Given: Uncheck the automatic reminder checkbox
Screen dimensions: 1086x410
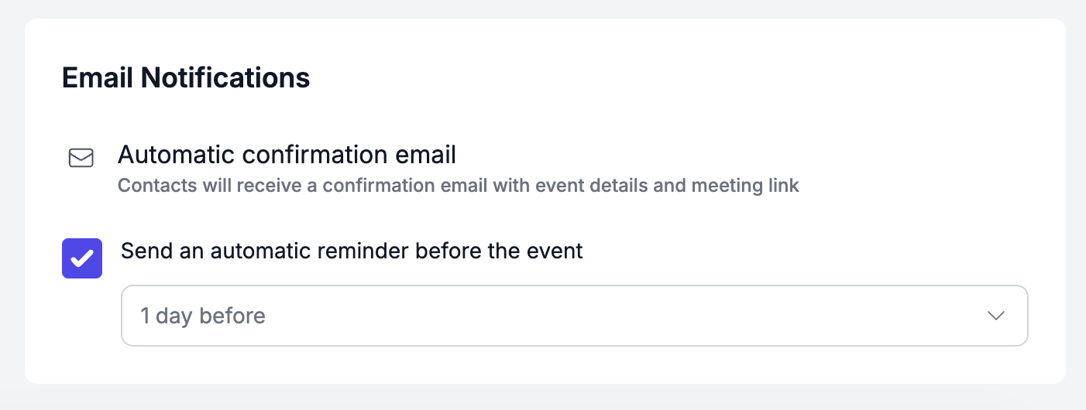Looking at the screenshot, I should point(82,258).
